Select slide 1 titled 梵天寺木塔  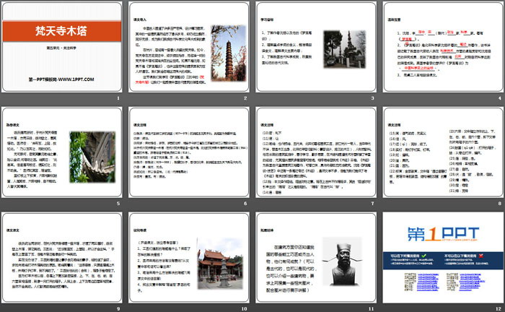tap(62, 47)
